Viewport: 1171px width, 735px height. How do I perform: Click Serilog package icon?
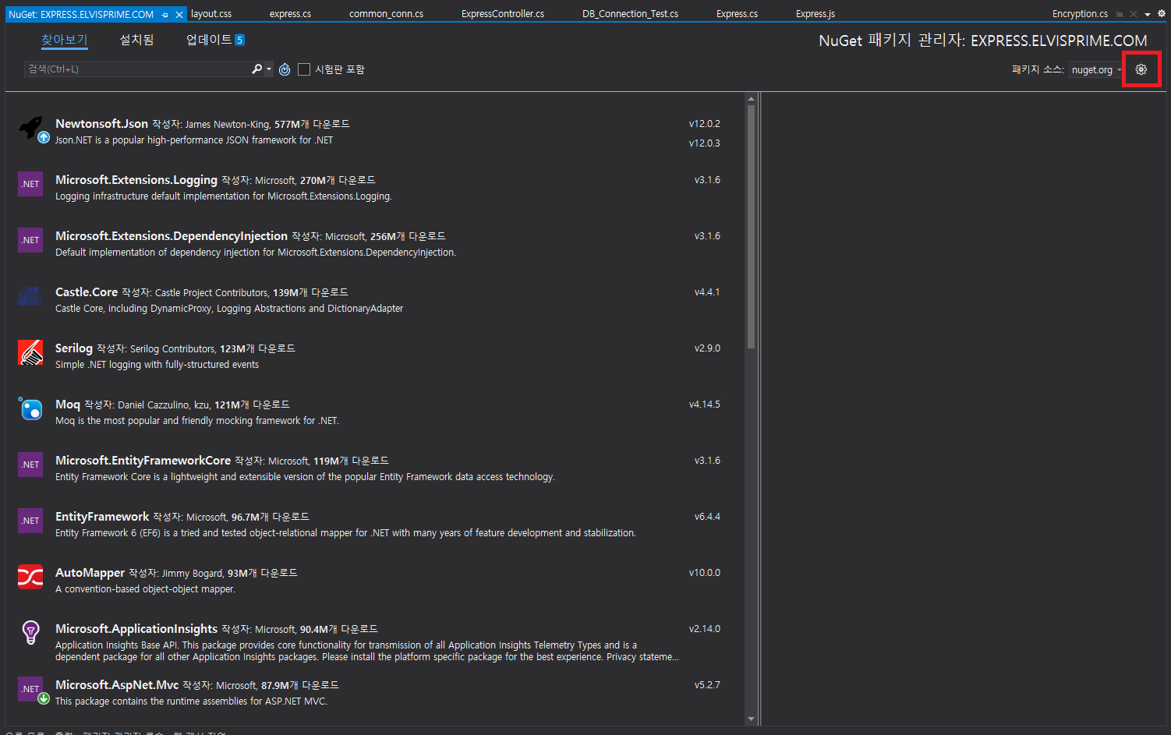30,352
